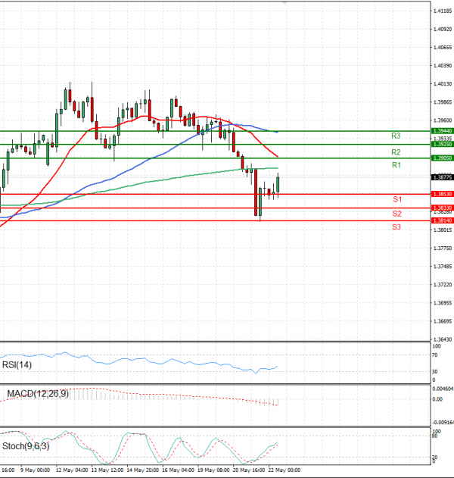Select the 1.39050 price tag
The width and height of the screenshot is (454, 478).
(443, 158)
